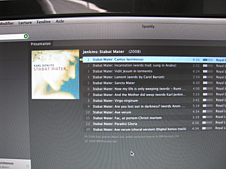Click artist link Royal L... on Virgo virginum row
Screen dimensions: 226x169
tap(221, 100)
